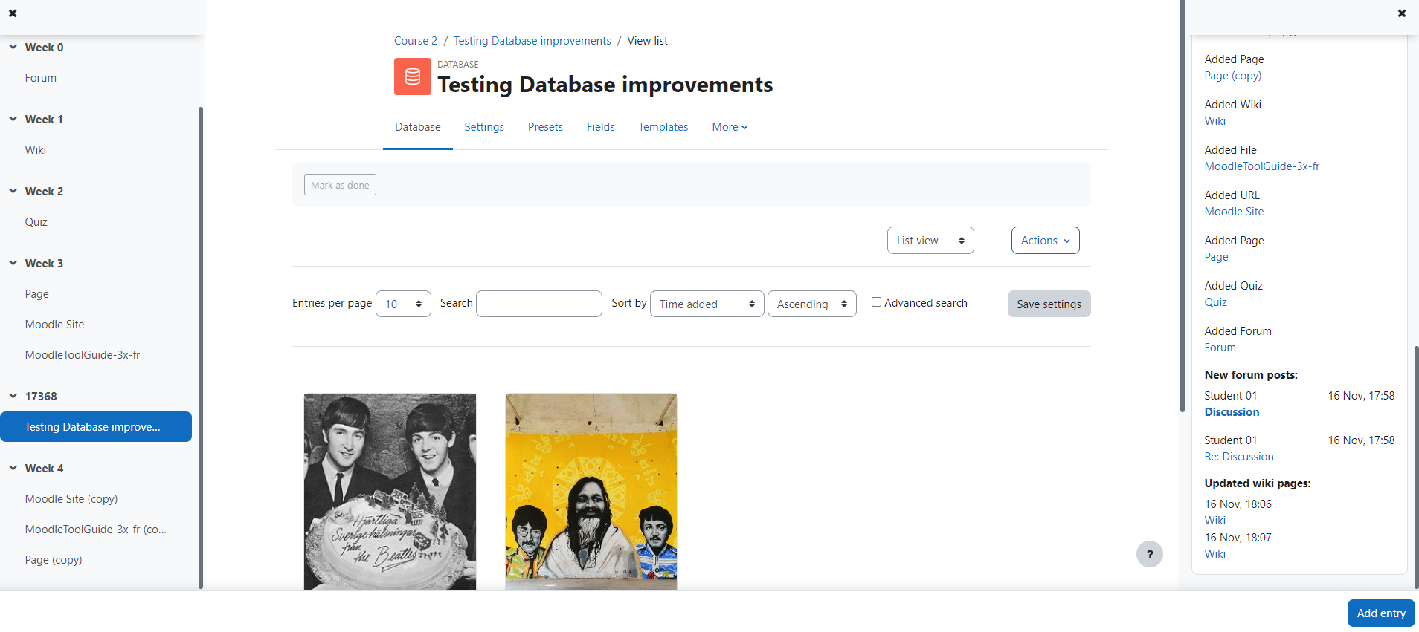1419x632 pixels.
Task: Click the course index scrollbar
Action: click(201, 348)
